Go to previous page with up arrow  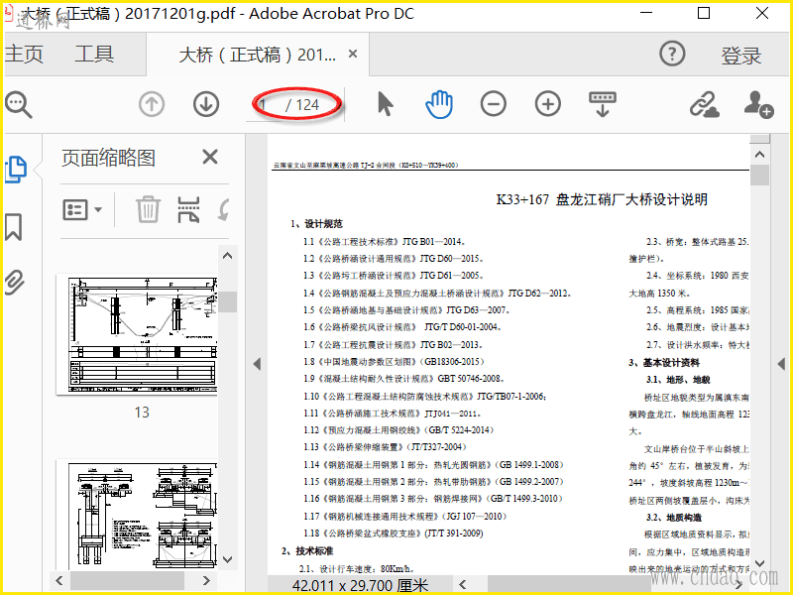click(152, 105)
